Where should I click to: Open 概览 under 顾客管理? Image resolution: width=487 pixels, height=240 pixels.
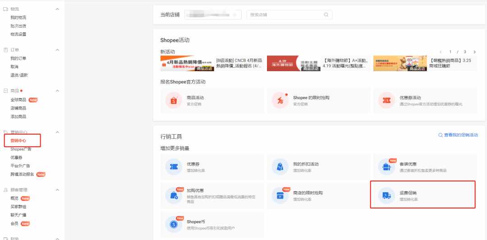[14, 199]
